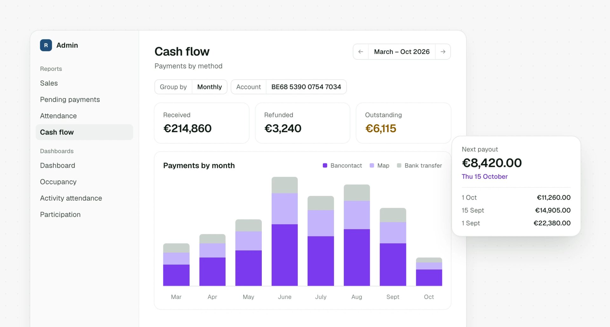Click the Oct bar in the chart
Viewport: 610px width, 327px height.
[x=429, y=272]
